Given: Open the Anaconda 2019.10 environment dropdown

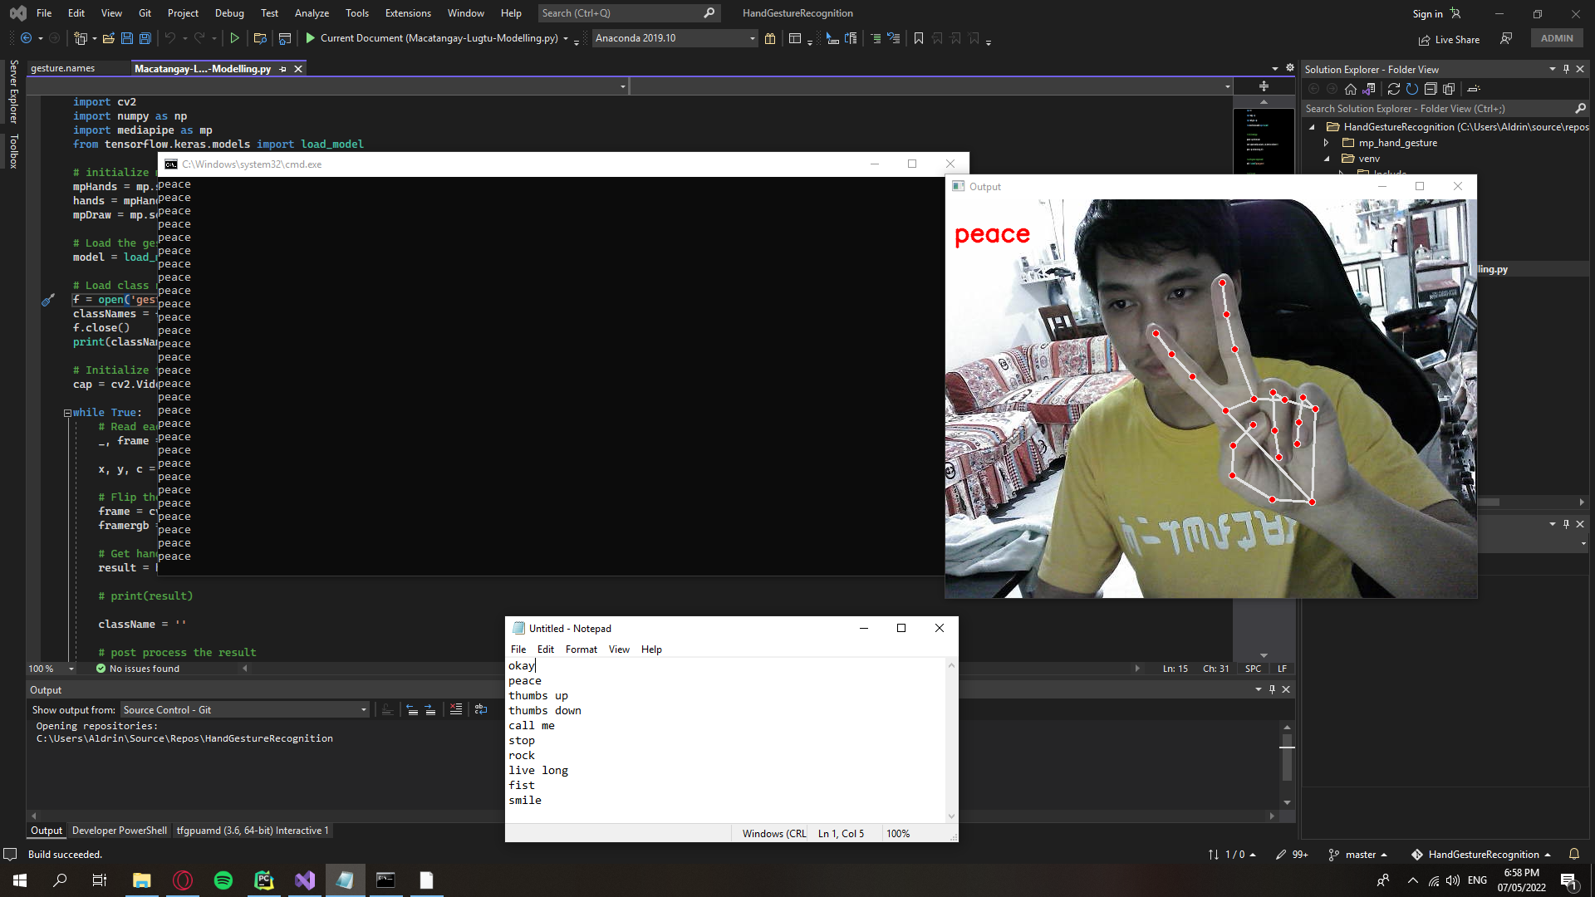Looking at the screenshot, I should click(753, 38).
